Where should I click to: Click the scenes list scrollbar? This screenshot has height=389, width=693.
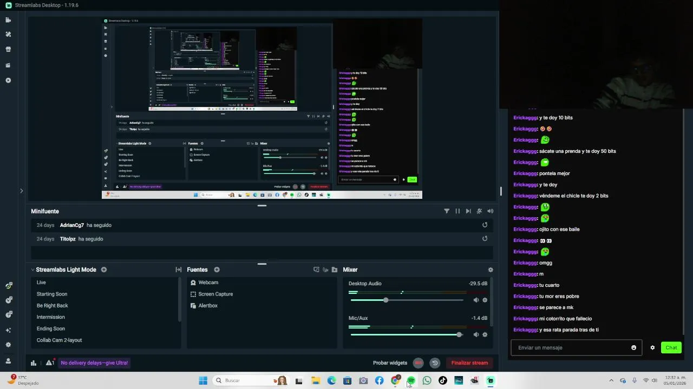coord(179,300)
